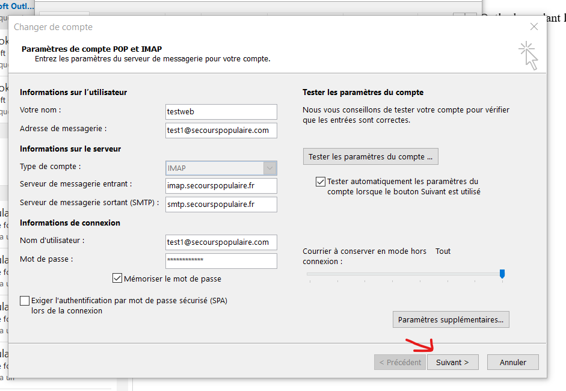Focus the Mot de passe field

pyautogui.click(x=221, y=260)
